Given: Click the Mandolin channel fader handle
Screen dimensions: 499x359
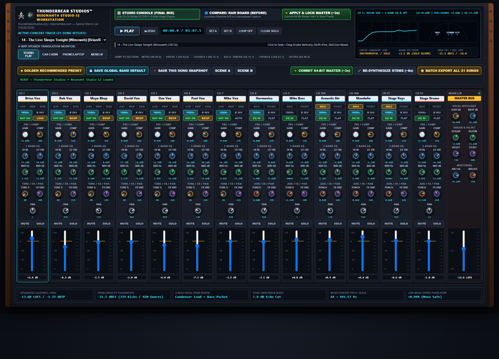Looking at the screenshot, I should click(363, 237).
